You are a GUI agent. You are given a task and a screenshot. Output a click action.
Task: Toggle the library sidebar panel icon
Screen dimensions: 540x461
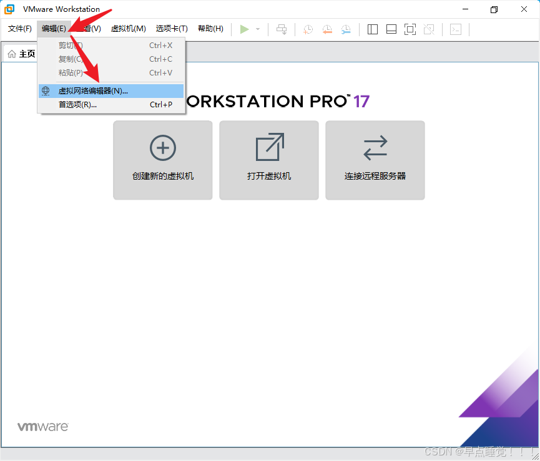(x=372, y=29)
